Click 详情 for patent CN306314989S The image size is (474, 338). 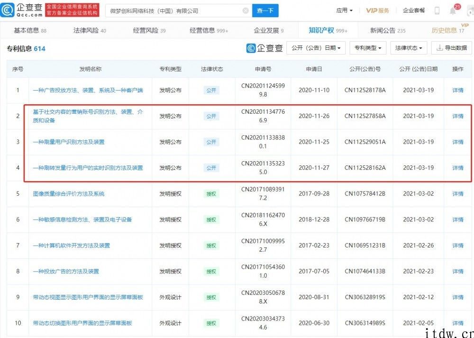(458, 323)
